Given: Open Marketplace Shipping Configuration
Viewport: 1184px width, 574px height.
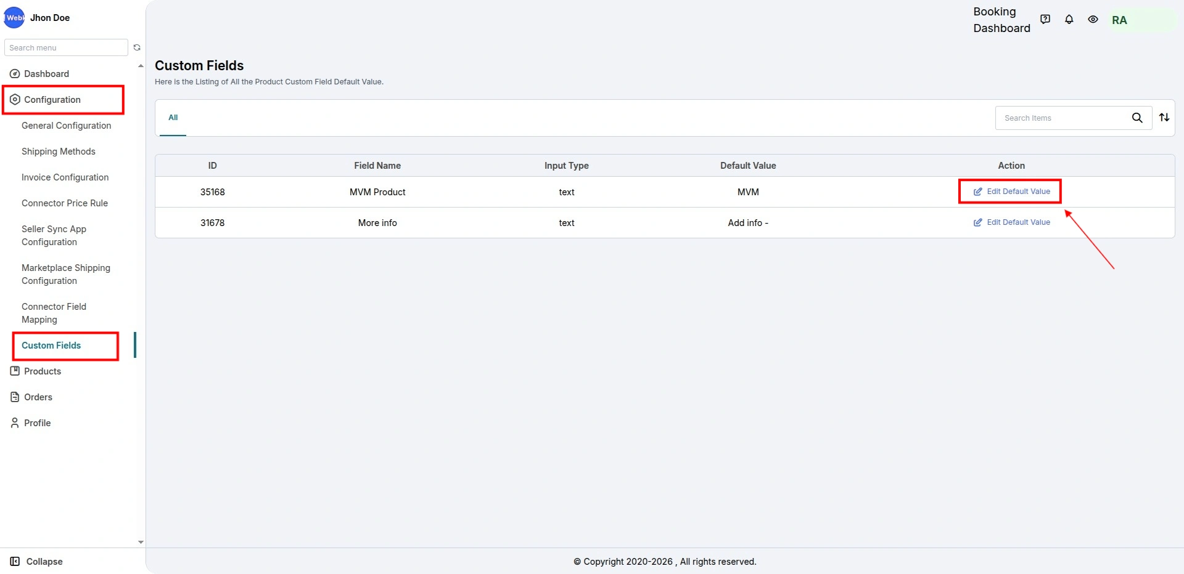Looking at the screenshot, I should coord(66,274).
